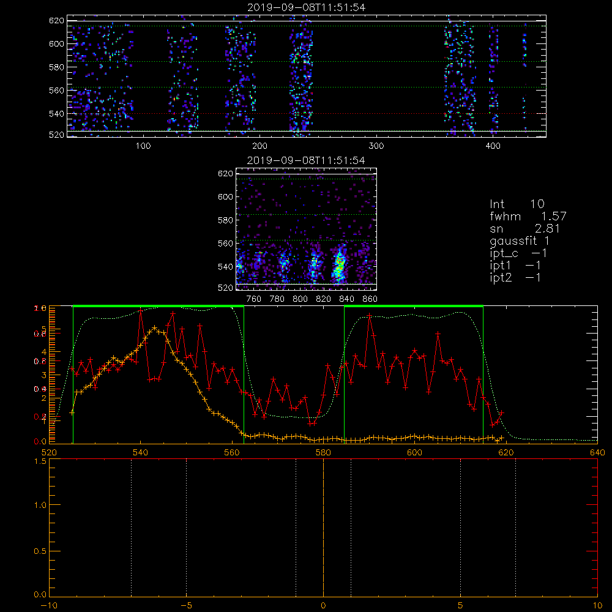
Task: Click x-axis label 640 on profile plot
Action: click(597, 452)
